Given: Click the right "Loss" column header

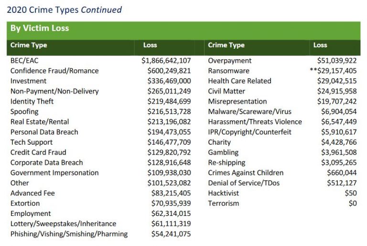Looking at the screenshot, I should [320, 45].
